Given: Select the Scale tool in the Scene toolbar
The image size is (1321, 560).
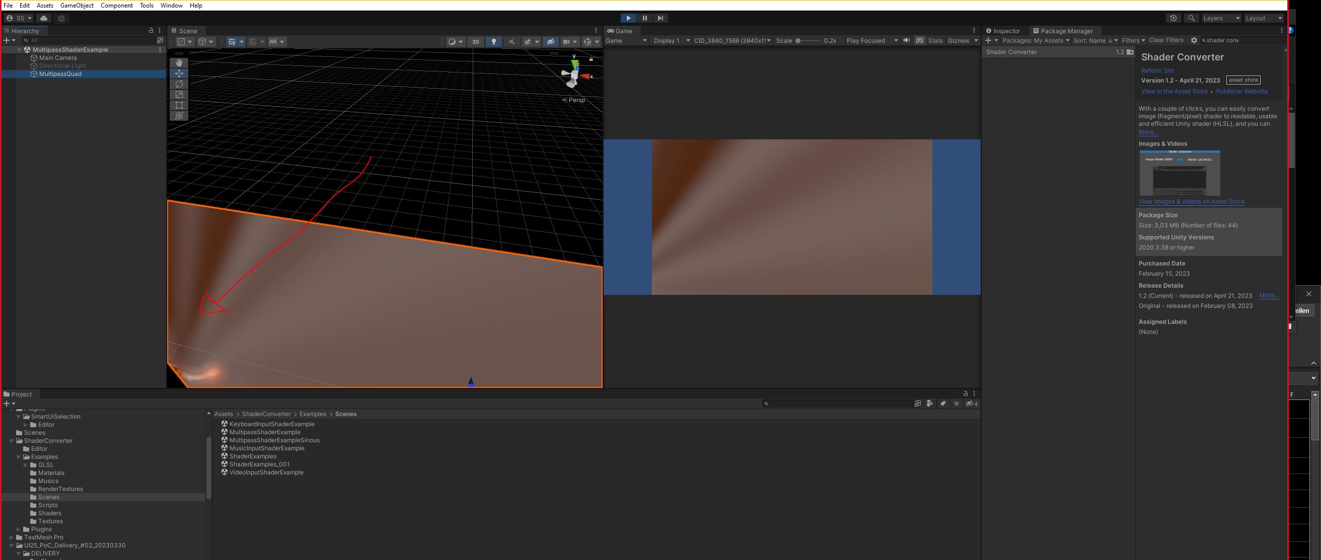Looking at the screenshot, I should tap(179, 95).
